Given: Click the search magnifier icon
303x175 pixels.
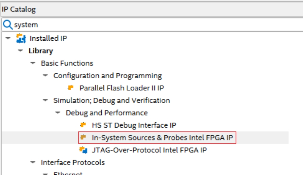Looking at the screenshot, I should [7, 25].
